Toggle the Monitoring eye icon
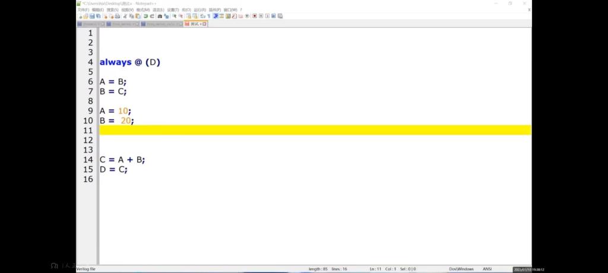The width and height of the screenshot is (608, 273). 247,16
